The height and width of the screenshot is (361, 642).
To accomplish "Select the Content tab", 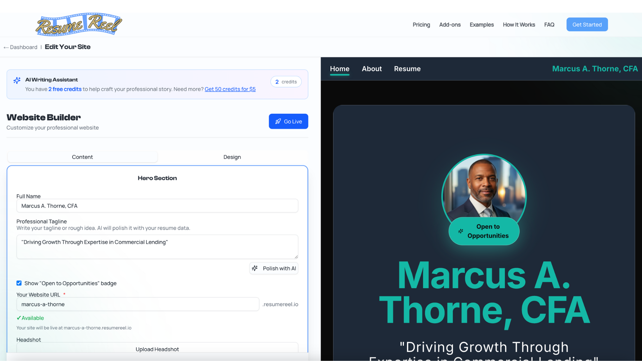I will pyautogui.click(x=82, y=157).
